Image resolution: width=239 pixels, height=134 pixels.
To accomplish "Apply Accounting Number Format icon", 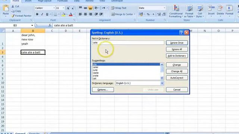I will click(141, 14).
